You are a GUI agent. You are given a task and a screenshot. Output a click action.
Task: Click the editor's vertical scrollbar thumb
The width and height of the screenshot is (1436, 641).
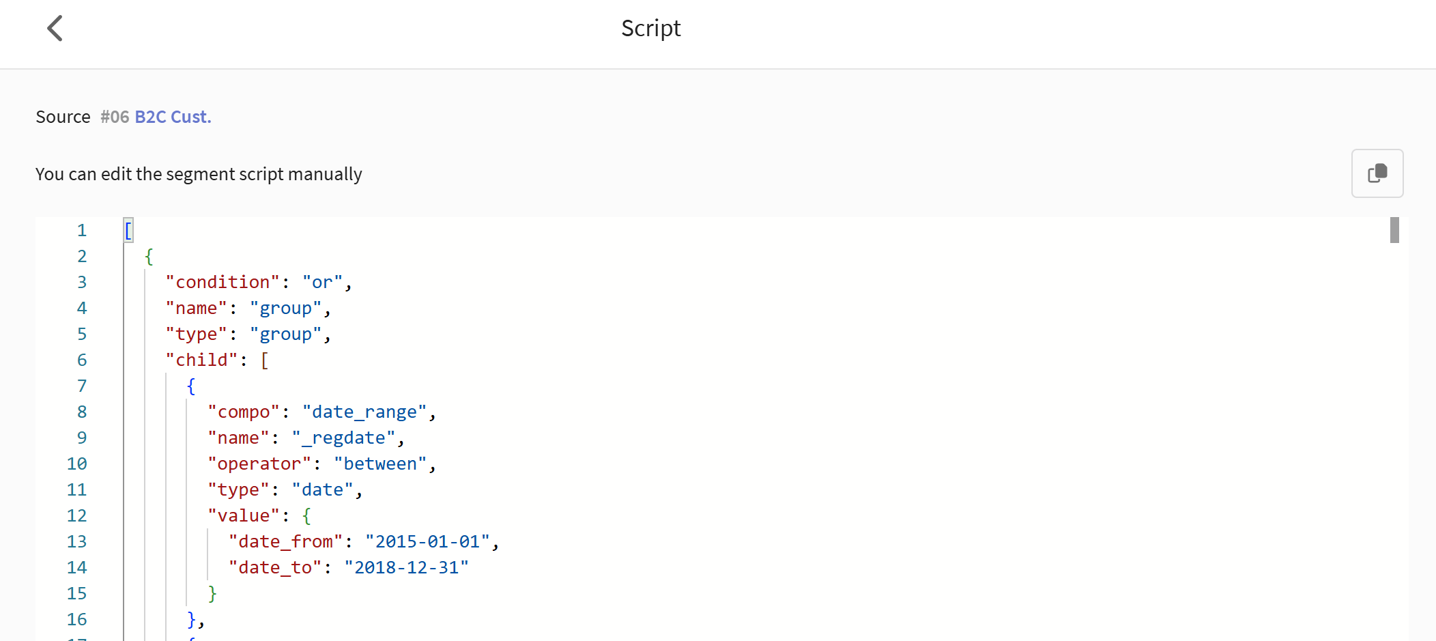1394,230
